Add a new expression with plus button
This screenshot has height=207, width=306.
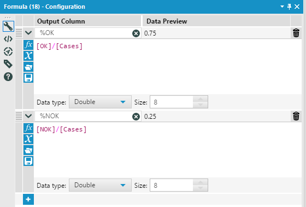28,199
